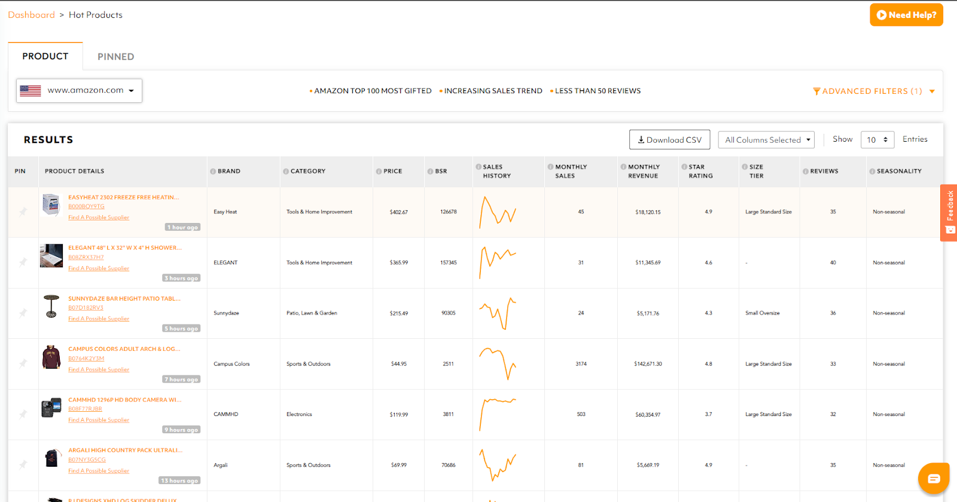Open Easyheat freeze free product thumbnail
The height and width of the screenshot is (502, 957).
[51, 205]
